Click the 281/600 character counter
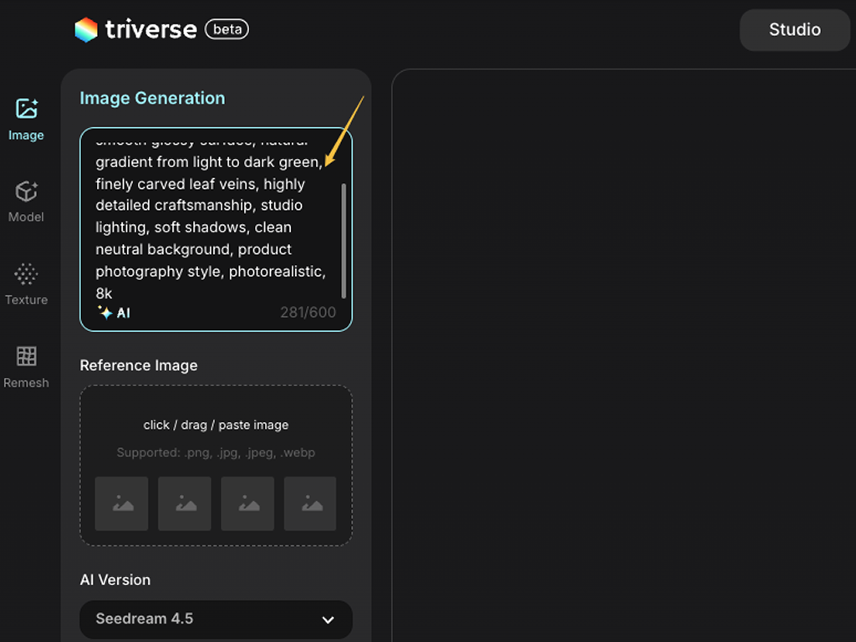Viewport: 856px width, 642px height. tap(308, 313)
